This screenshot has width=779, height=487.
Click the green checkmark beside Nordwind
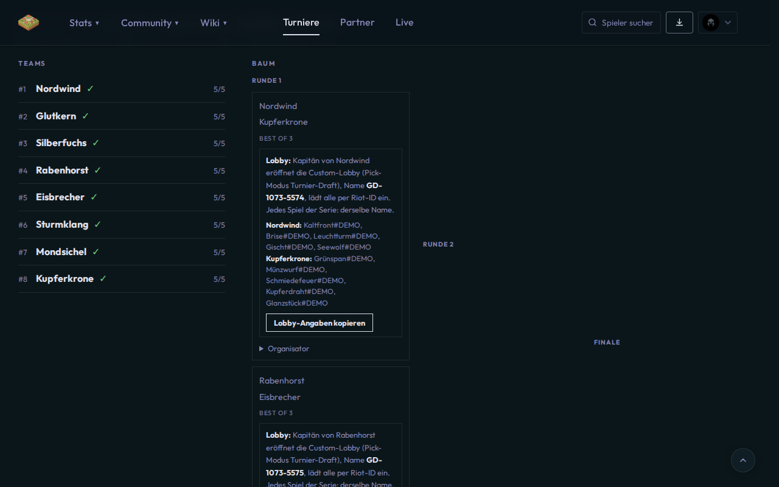pyautogui.click(x=90, y=89)
